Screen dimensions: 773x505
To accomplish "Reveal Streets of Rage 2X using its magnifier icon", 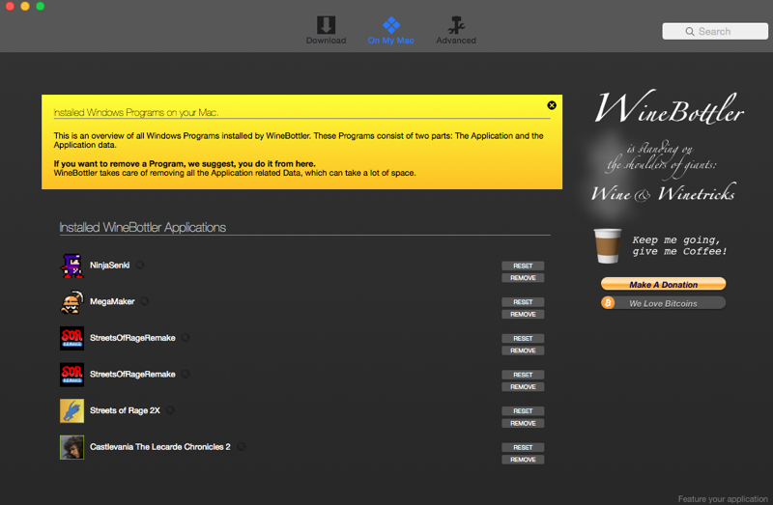I will click(170, 410).
